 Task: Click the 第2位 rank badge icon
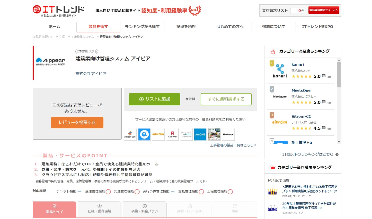coord(273,208)
